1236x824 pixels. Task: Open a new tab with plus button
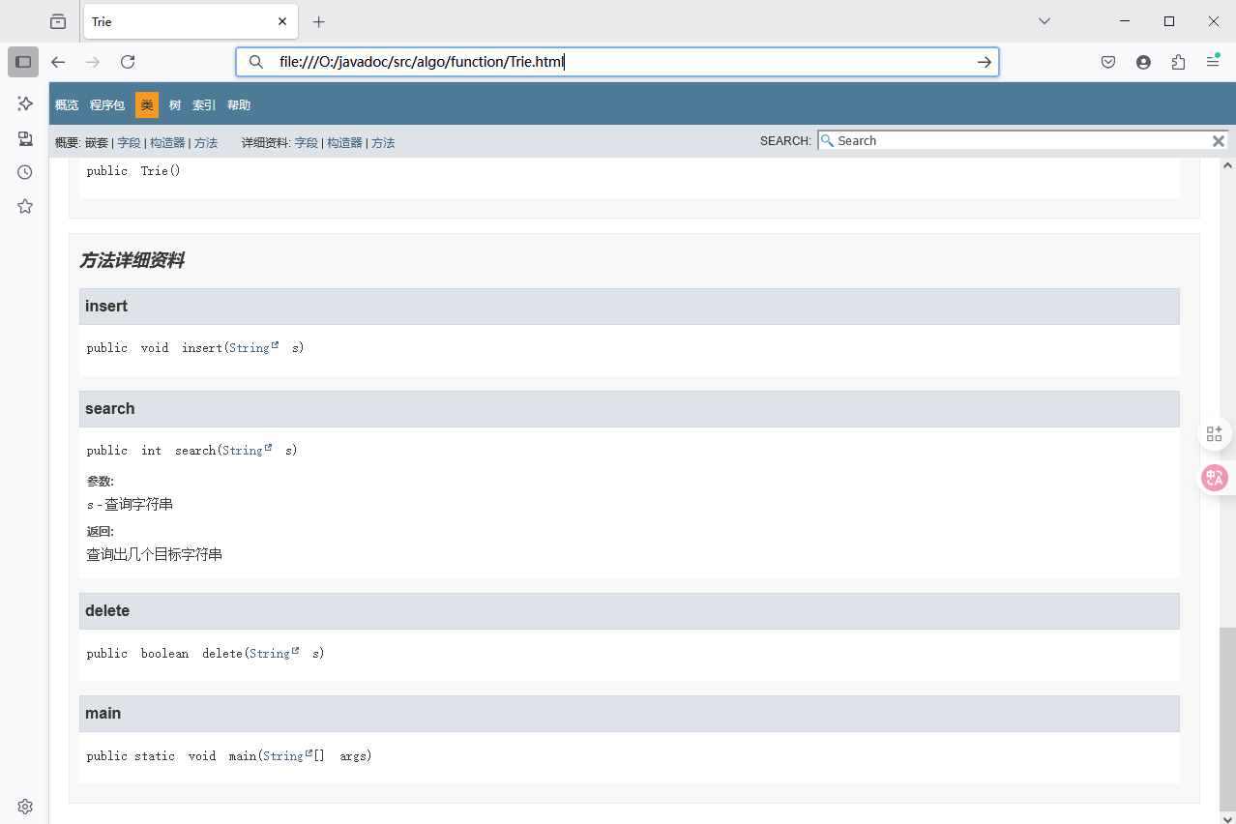(319, 21)
